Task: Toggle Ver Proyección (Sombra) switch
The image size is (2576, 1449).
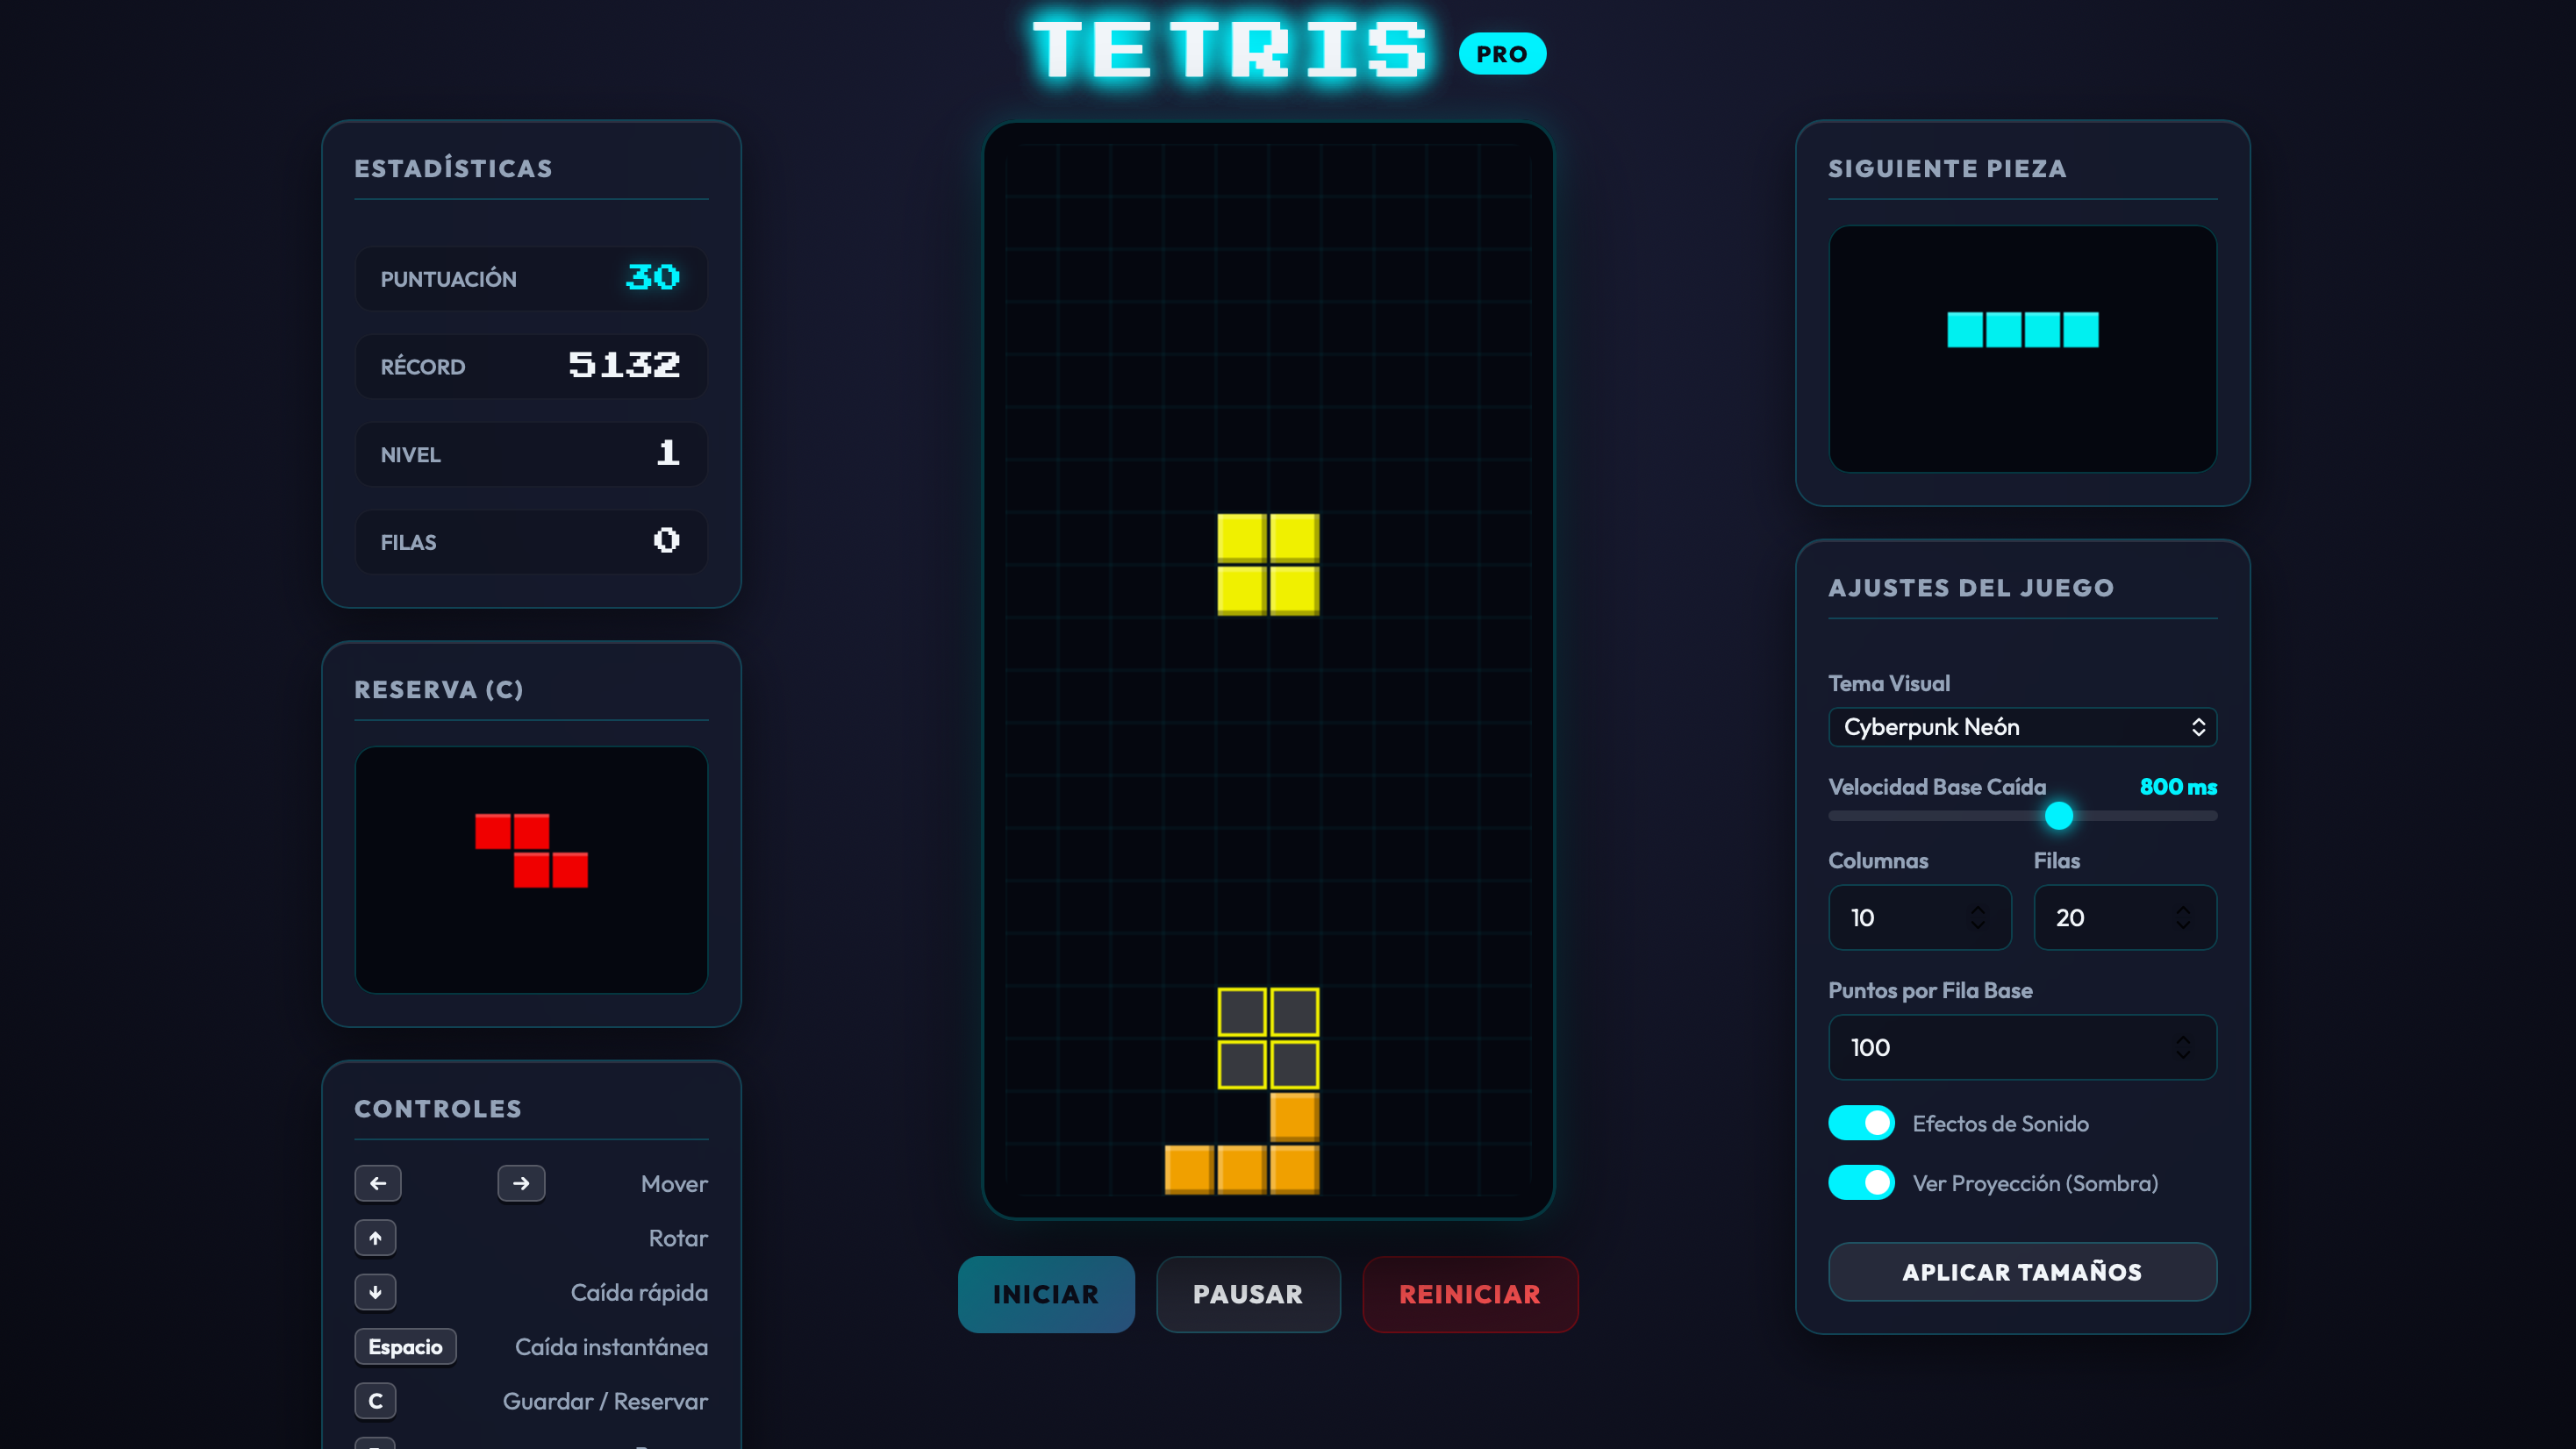Action: point(1861,1183)
